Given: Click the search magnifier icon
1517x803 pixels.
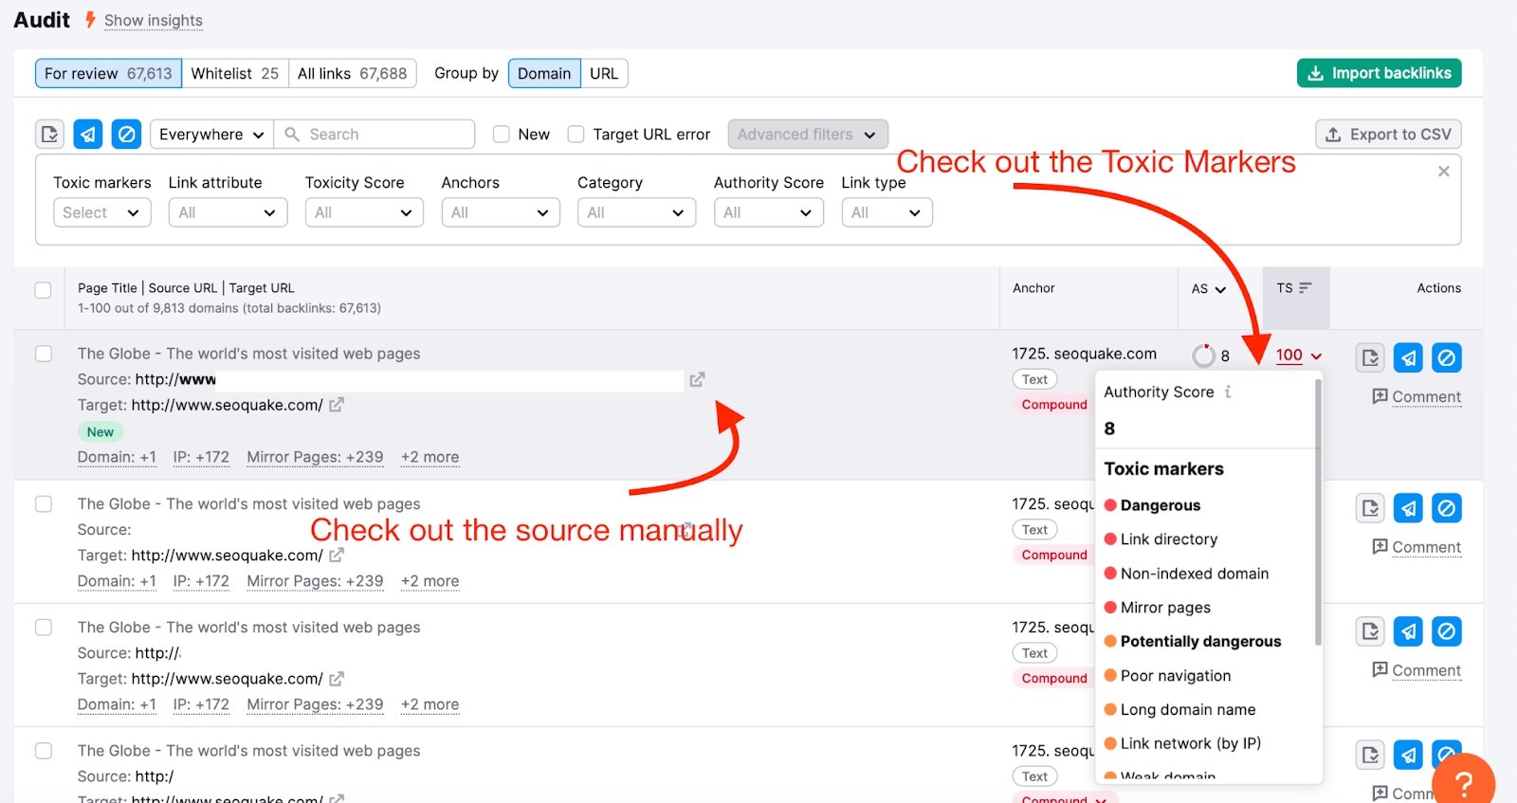Looking at the screenshot, I should 292,135.
